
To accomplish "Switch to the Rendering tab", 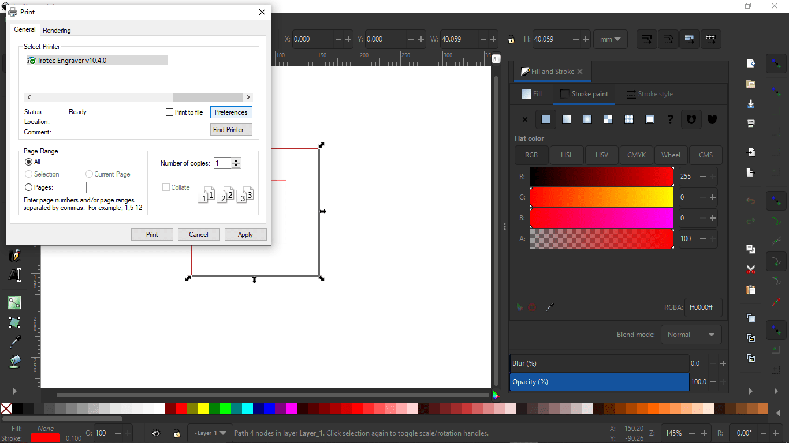I will [x=57, y=31].
